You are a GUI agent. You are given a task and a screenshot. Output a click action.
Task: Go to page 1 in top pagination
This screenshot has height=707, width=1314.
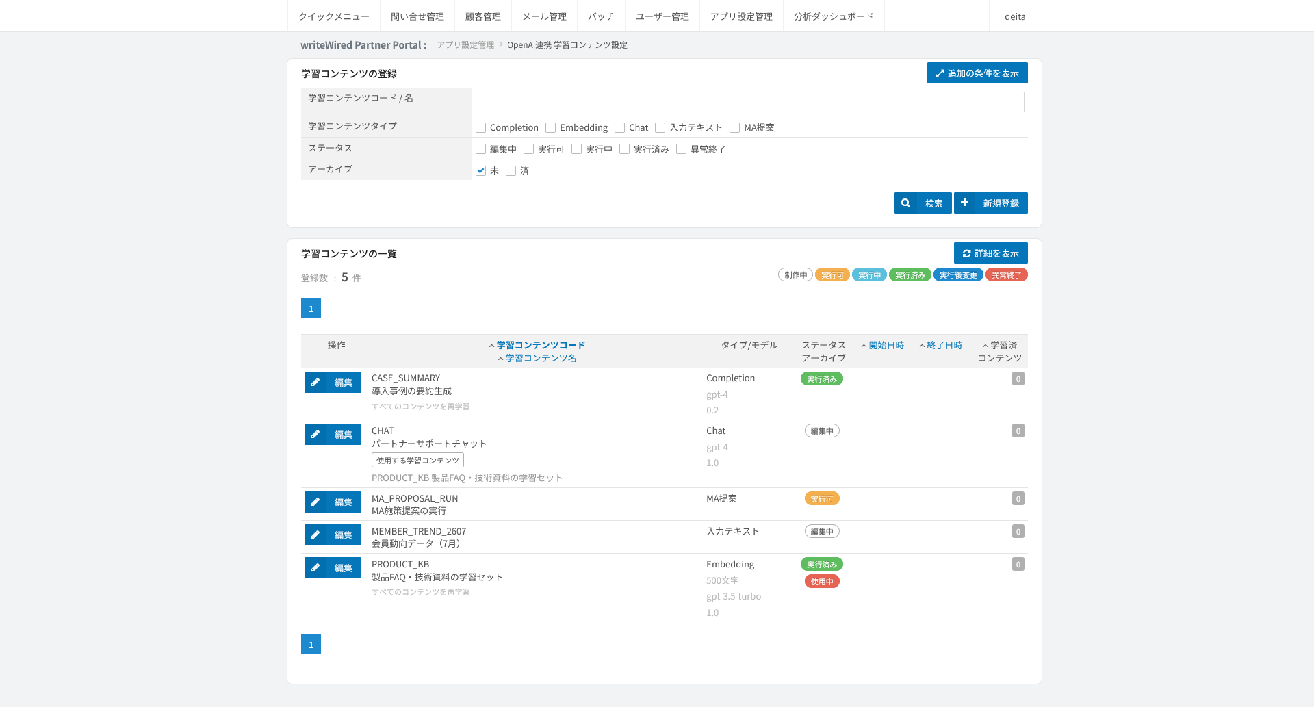[311, 308]
